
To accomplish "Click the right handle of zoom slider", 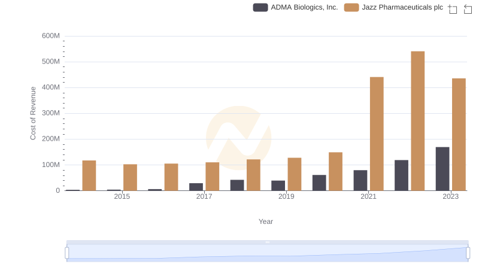I will tap(468, 253).
